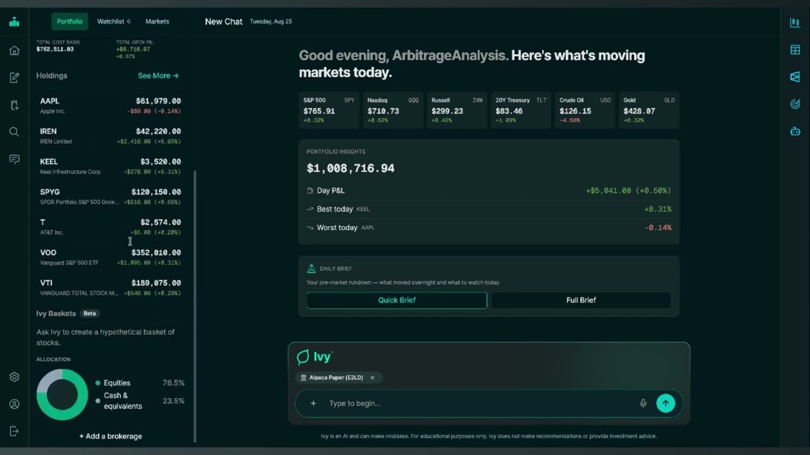Click Add a brokerage
The image size is (810, 455).
(111, 436)
